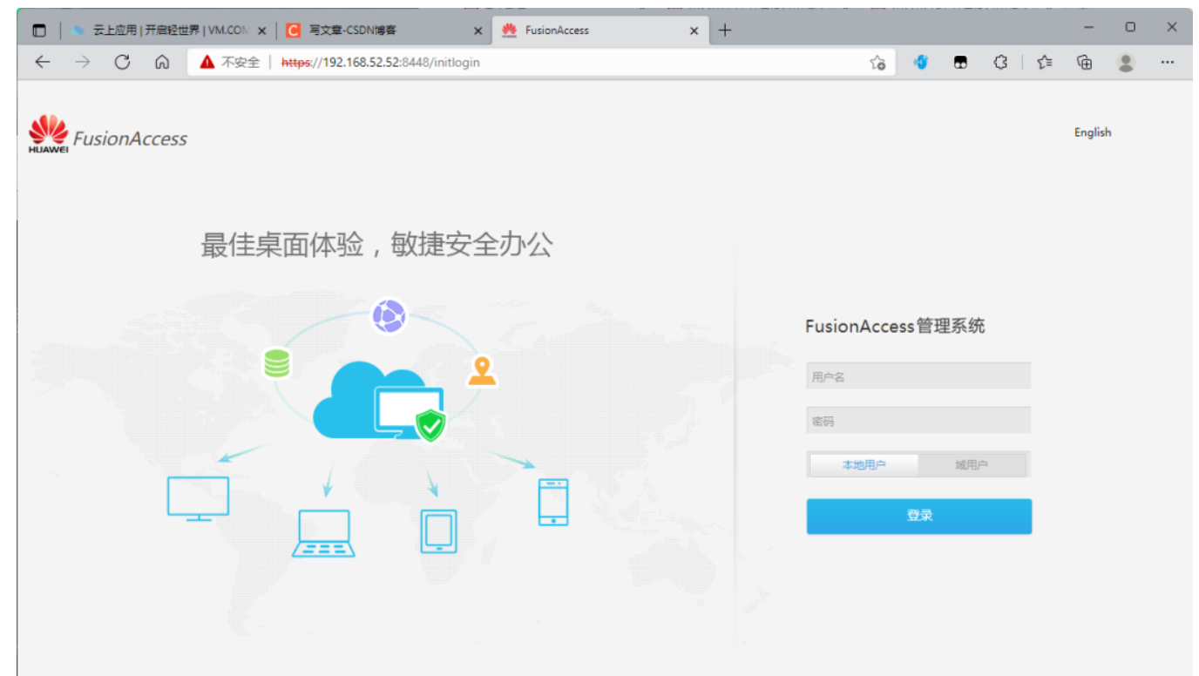Go back to the previous page
This screenshot has height=676, width=1199.
(x=42, y=62)
